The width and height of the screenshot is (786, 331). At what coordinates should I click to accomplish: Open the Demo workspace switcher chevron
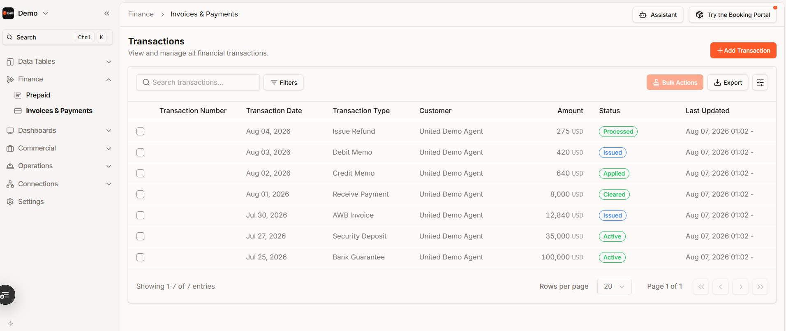pos(46,14)
